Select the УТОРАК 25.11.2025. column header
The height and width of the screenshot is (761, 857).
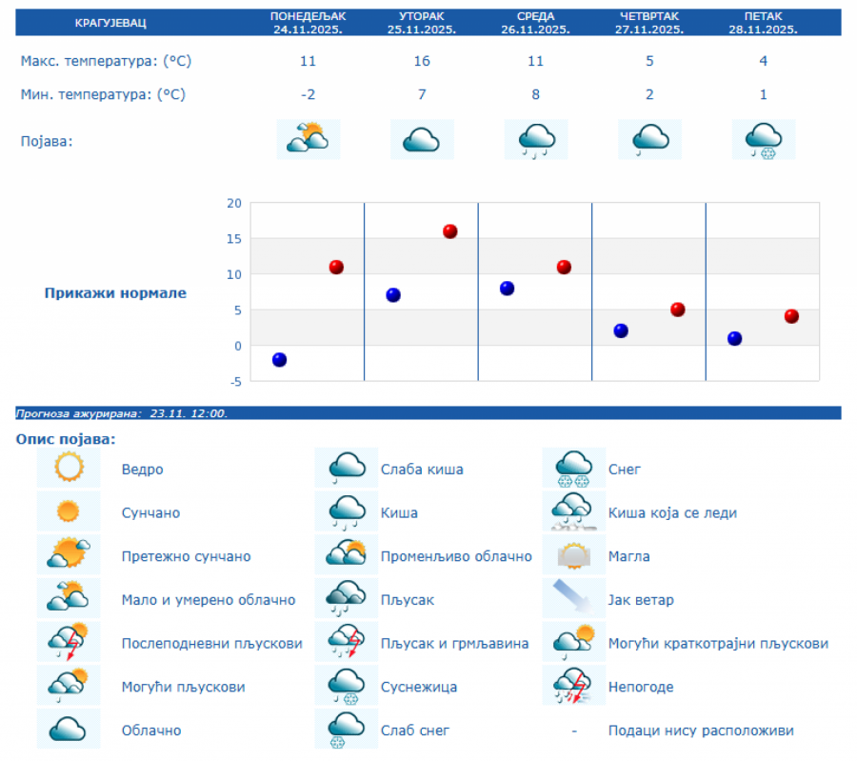[421, 22]
